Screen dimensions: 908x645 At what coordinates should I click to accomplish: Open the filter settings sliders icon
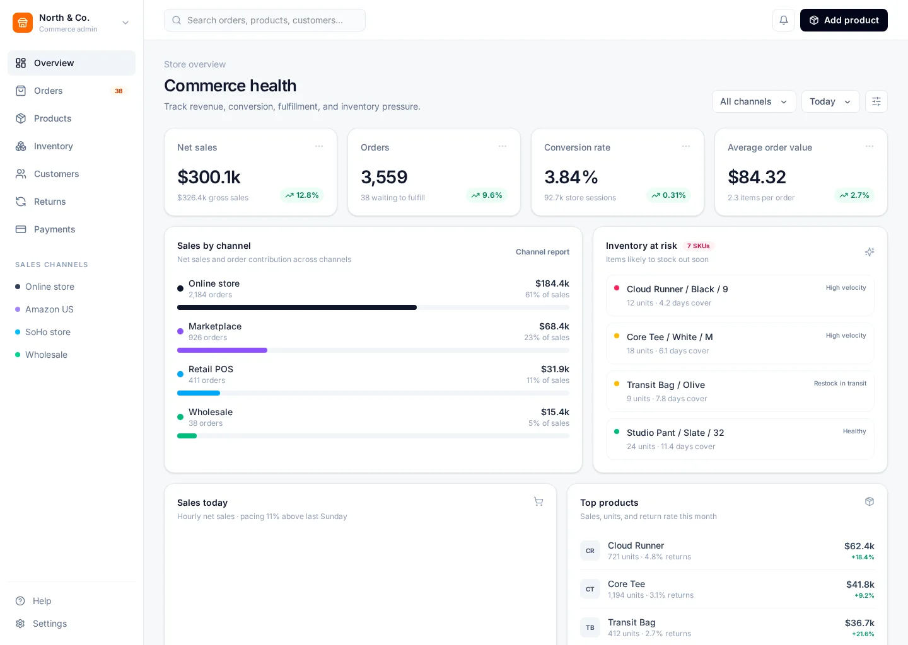(x=876, y=101)
